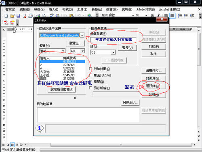Screen dimensions: 202x152
Task: Click the 通訊錄(K)... button
Action: click(x=154, y=86)
